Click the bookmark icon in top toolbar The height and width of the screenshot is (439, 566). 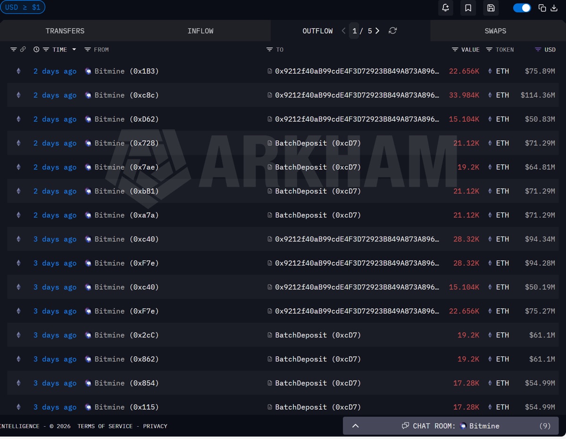468,8
